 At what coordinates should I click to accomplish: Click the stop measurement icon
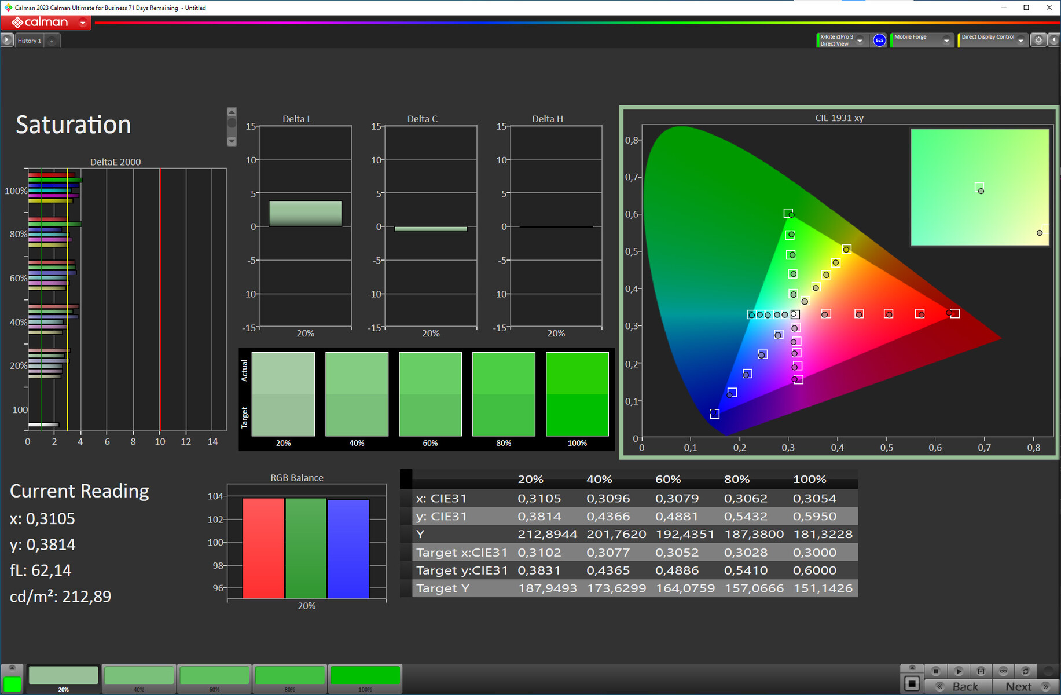(936, 671)
